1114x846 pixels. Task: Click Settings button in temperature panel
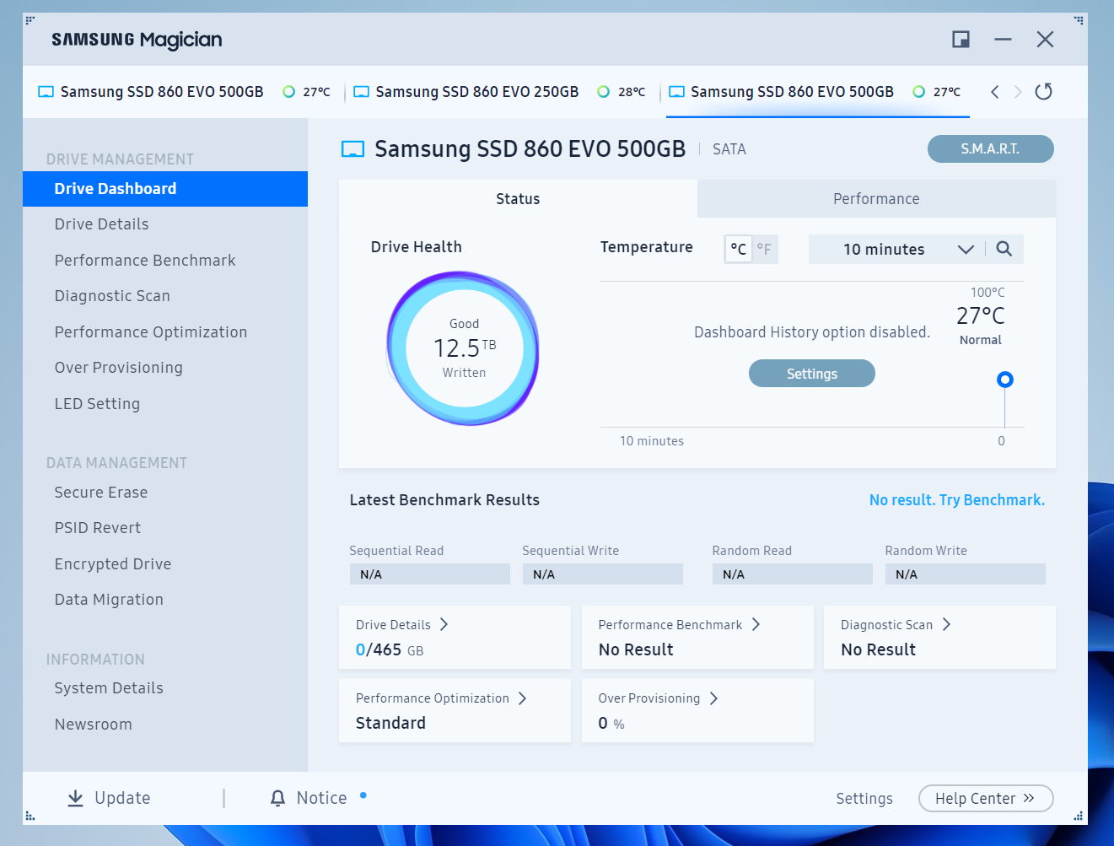pos(812,374)
